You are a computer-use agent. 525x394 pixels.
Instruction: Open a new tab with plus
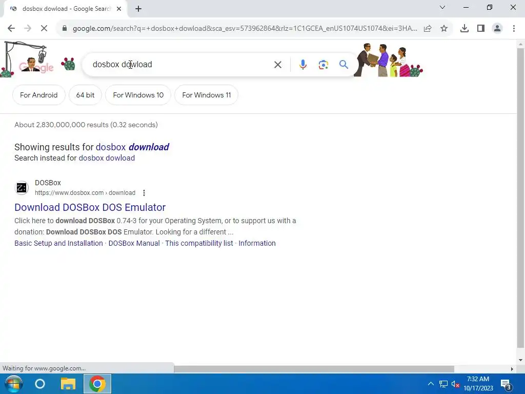coord(138,9)
